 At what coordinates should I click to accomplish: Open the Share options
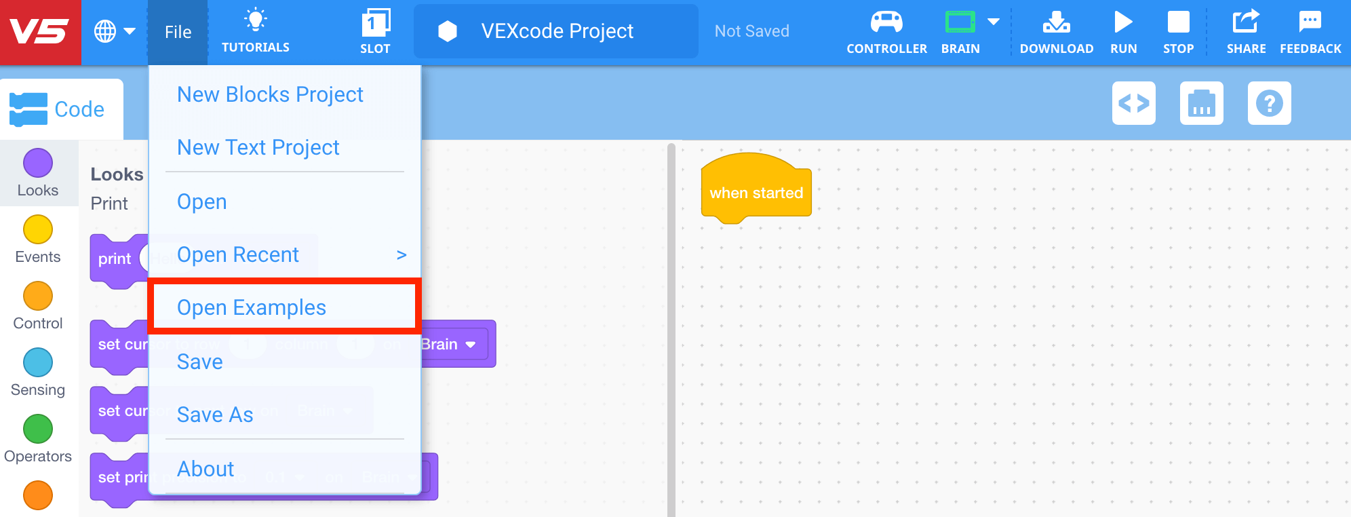pos(1246,31)
